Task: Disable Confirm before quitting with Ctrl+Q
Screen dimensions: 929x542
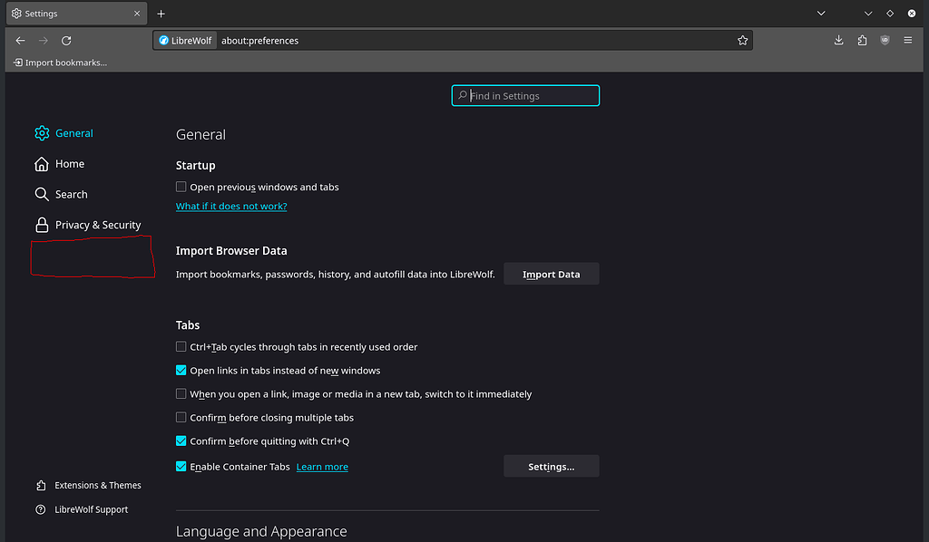Action: click(x=181, y=440)
